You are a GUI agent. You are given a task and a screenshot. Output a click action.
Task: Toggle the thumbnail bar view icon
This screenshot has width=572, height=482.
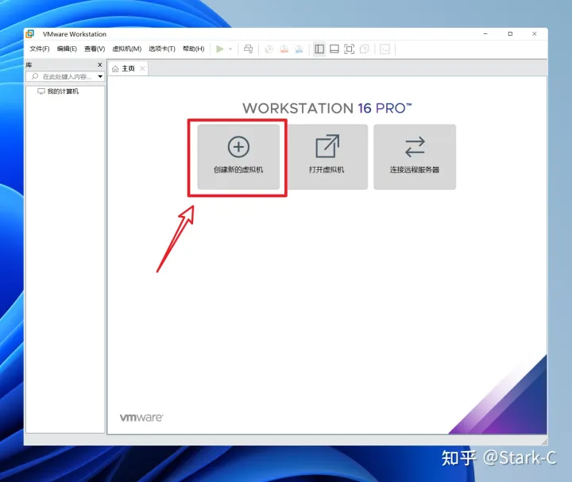334,49
